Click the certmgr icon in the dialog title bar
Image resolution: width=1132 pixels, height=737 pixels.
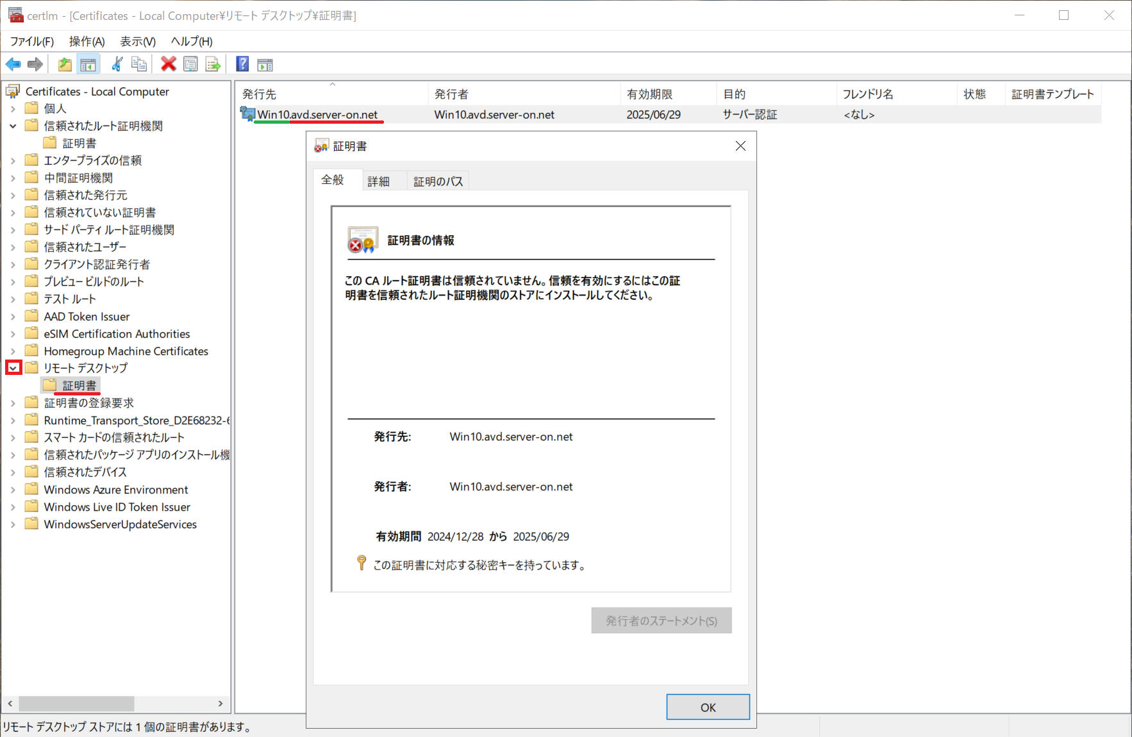click(321, 146)
